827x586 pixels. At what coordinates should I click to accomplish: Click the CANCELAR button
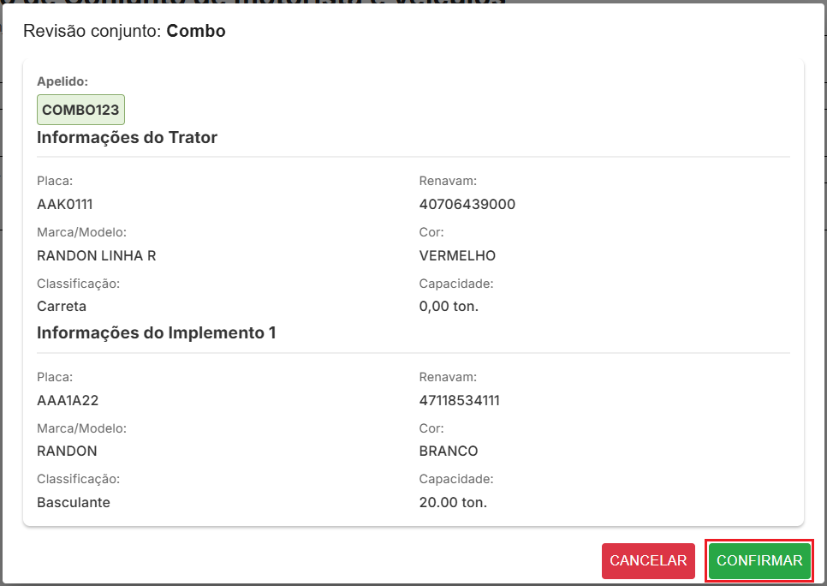[x=648, y=560]
